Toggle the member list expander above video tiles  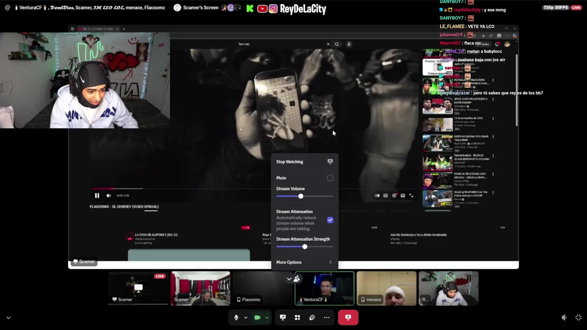point(293,279)
